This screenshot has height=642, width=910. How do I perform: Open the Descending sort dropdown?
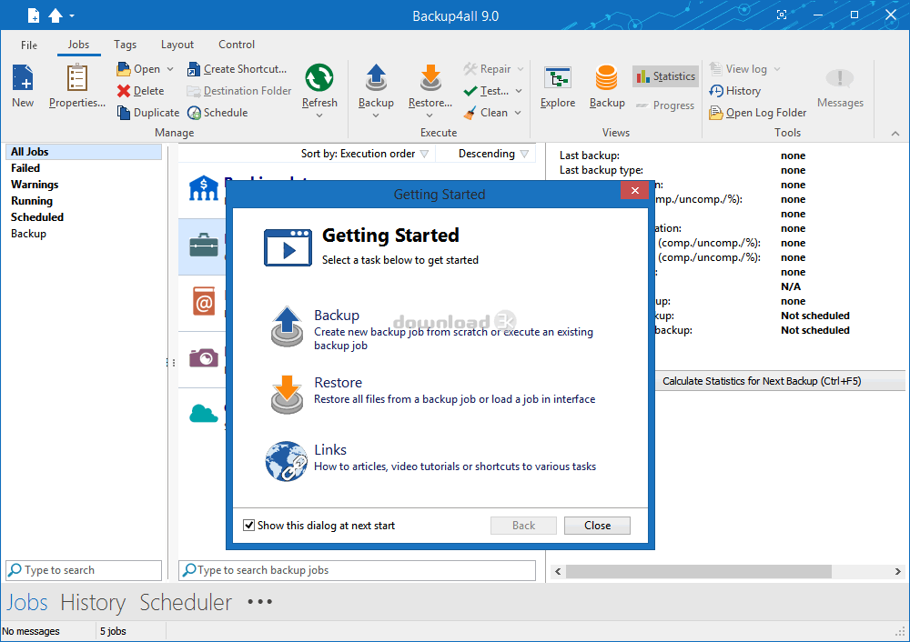[493, 154]
